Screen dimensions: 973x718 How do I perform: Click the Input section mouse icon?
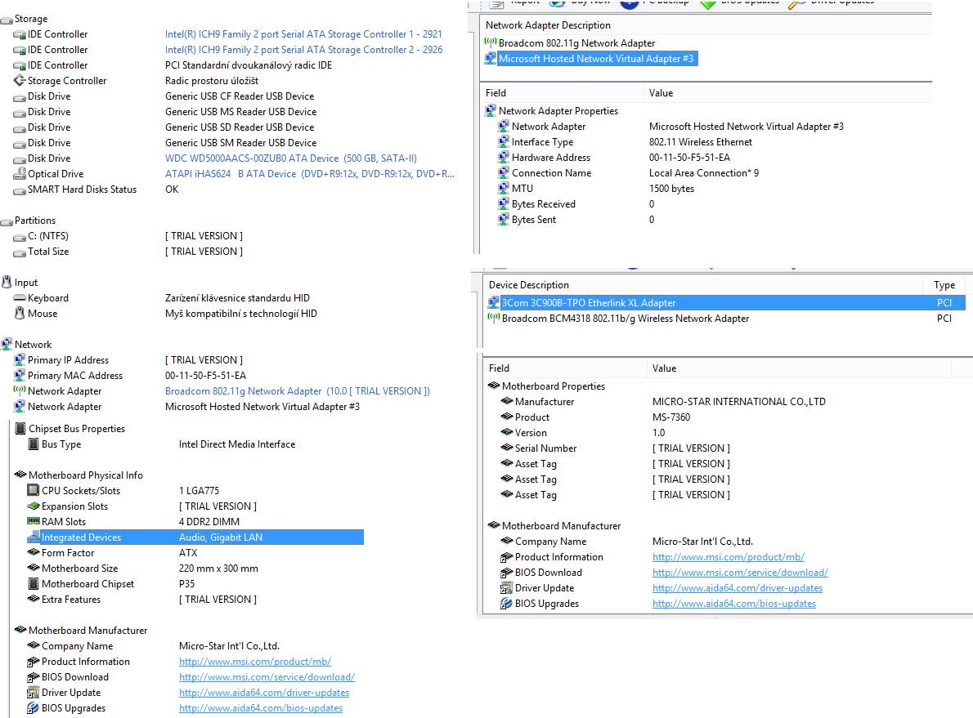coord(7,282)
